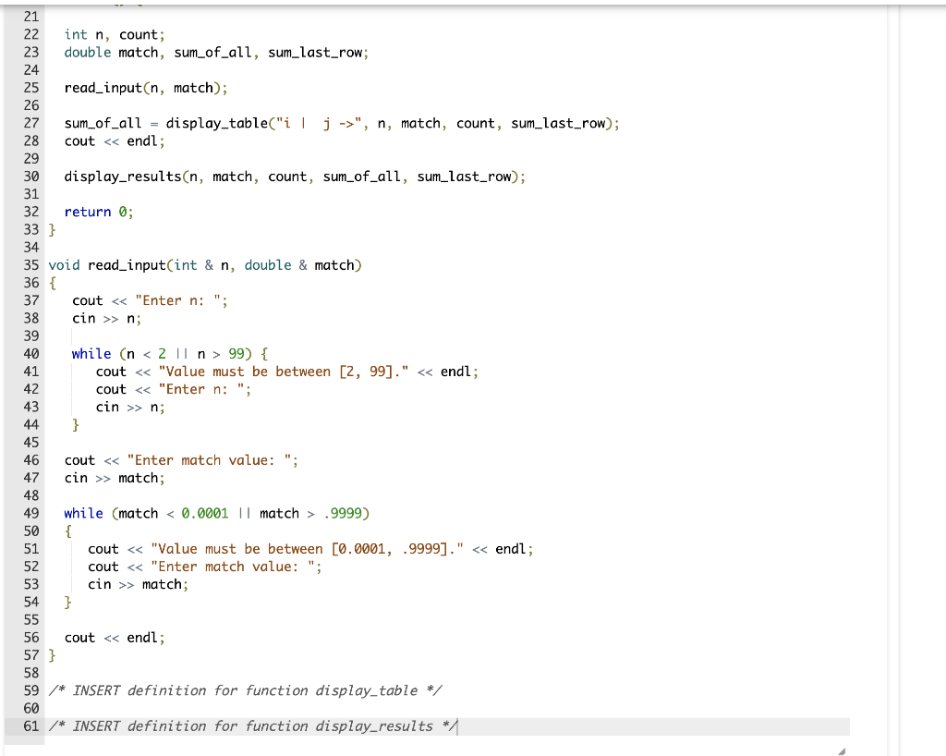Place cursor at end of line 61 comment
The image size is (946, 756).
tap(456, 726)
